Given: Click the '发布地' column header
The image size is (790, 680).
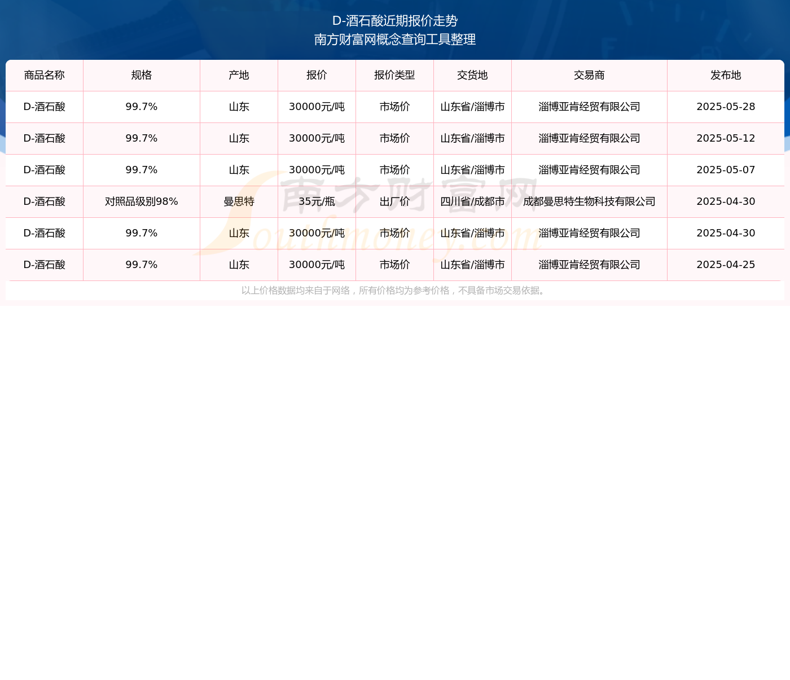Looking at the screenshot, I should click(726, 75).
